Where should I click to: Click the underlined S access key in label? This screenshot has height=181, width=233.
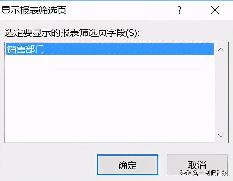click(x=131, y=33)
